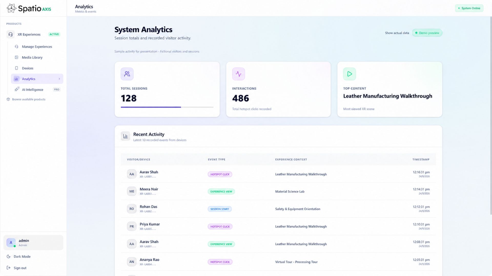
Task: Click the Browse available products box icon
Action: pos(8,99)
